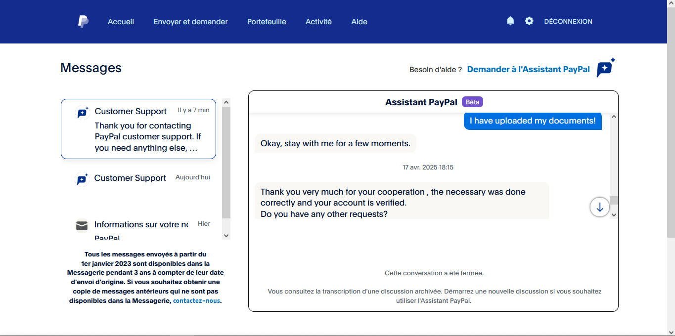This screenshot has height=336, width=675.
Task: Click chat scrollbar down arrow
Action: pos(614,215)
